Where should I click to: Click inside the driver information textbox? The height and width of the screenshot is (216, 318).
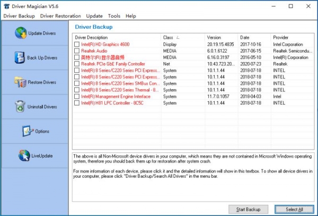coord(193,177)
